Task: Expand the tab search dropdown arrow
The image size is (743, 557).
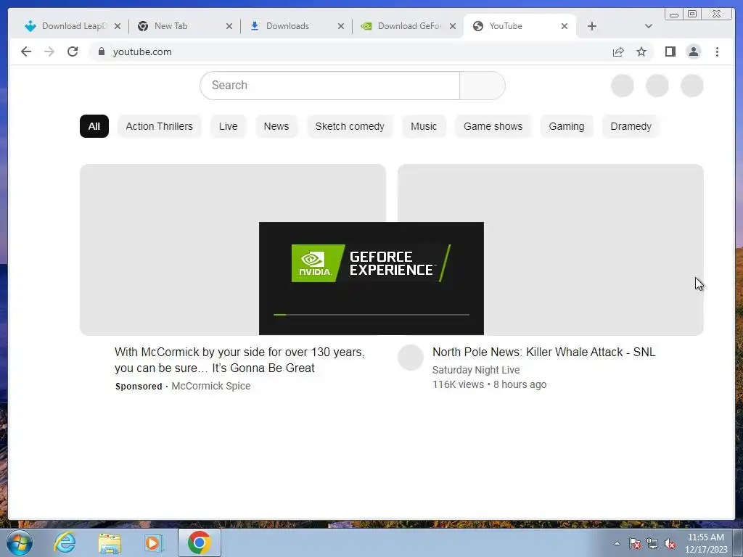Action: (649, 26)
